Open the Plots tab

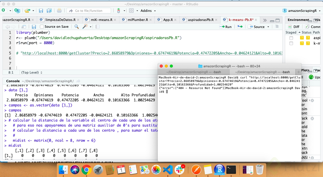(305, 70)
